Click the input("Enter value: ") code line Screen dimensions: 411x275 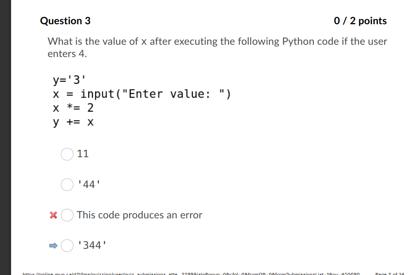[142, 94]
